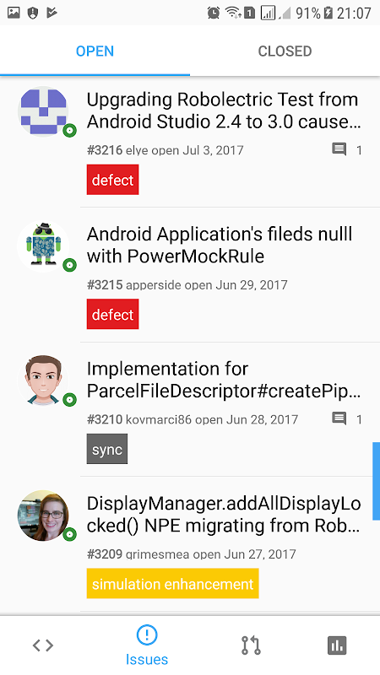Tap comment icon on issue #3210
Image resolution: width=380 pixels, height=675 pixels.
[339, 418]
